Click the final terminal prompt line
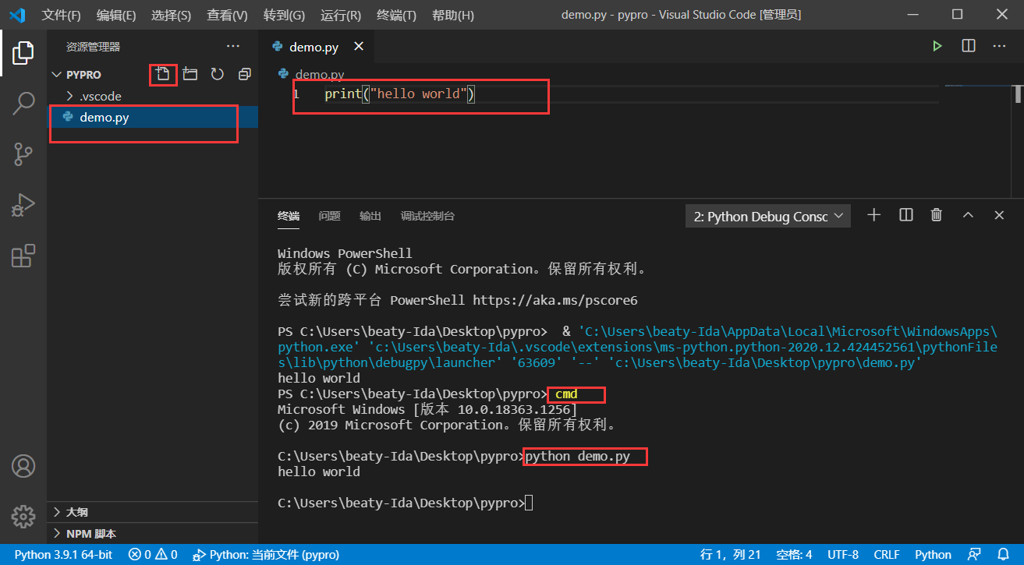The height and width of the screenshot is (565, 1024). (x=405, y=503)
